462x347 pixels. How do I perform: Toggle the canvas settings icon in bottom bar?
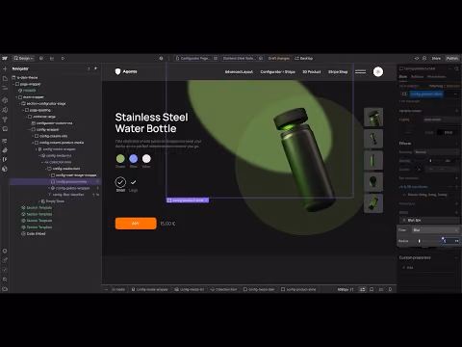[362, 289]
